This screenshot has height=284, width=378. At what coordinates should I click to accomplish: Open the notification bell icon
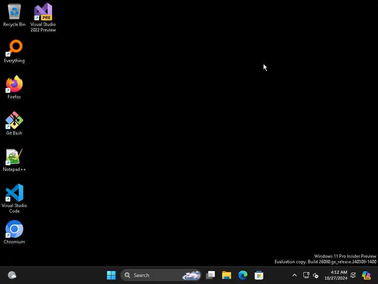(x=353, y=275)
